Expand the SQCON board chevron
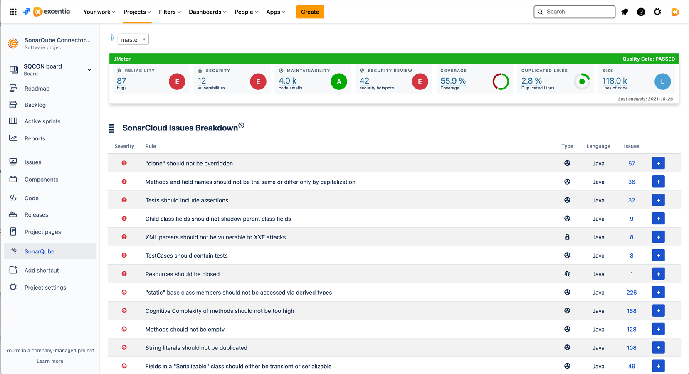Image resolution: width=689 pixels, height=374 pixels. coord(89,70)
